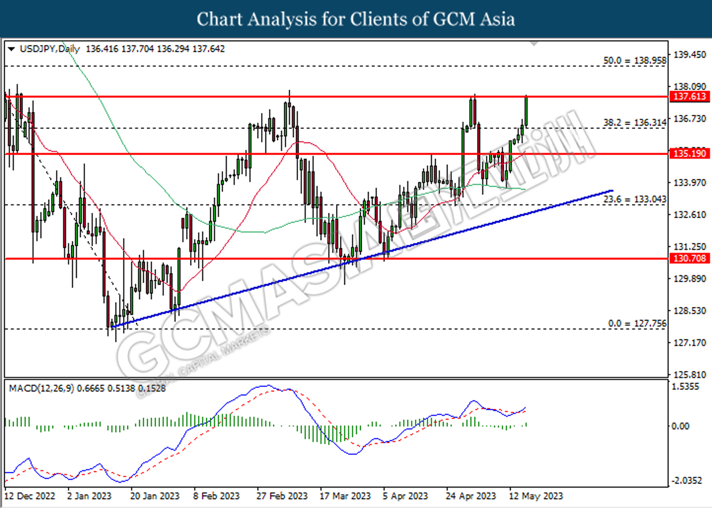712x508 pixels.
Task: Click the 128.530 price axis value
Action: (x=690, y=311)
